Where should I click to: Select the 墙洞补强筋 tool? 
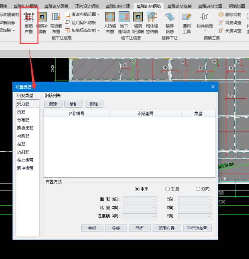pyautogui.click(x=138, y=22)
